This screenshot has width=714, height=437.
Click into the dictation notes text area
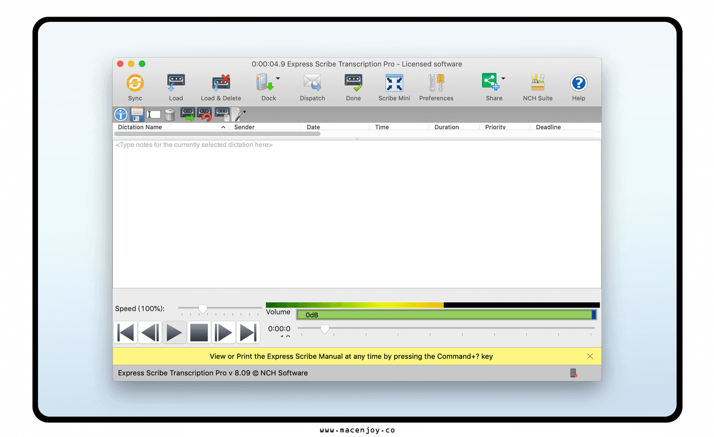click(x=356, y=214)
